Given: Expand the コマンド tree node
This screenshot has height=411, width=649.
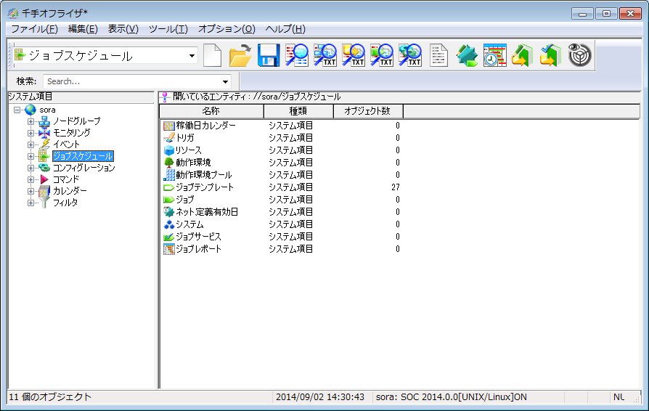Looking at the screenshot, I should click(30, 179).
